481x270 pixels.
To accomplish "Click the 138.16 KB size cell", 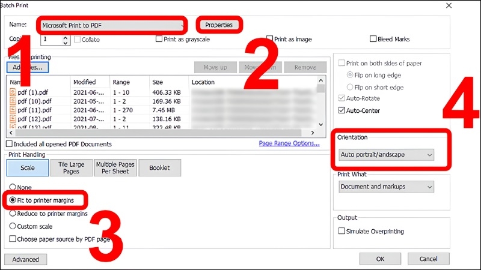I will [167, 119].
